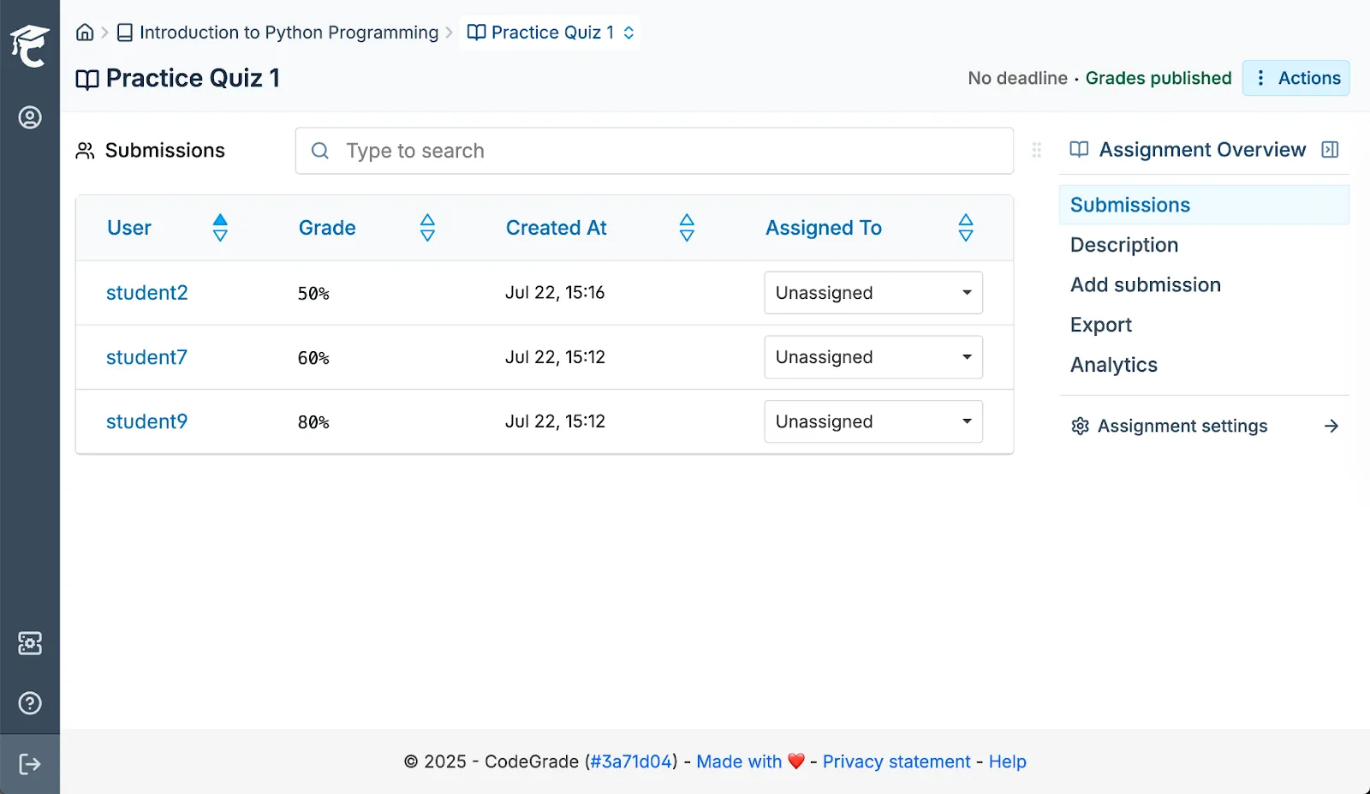The image size is (1370, 794).
Task: Click student7's Jul 22, 15:12 date
Action: pos(555,357)
